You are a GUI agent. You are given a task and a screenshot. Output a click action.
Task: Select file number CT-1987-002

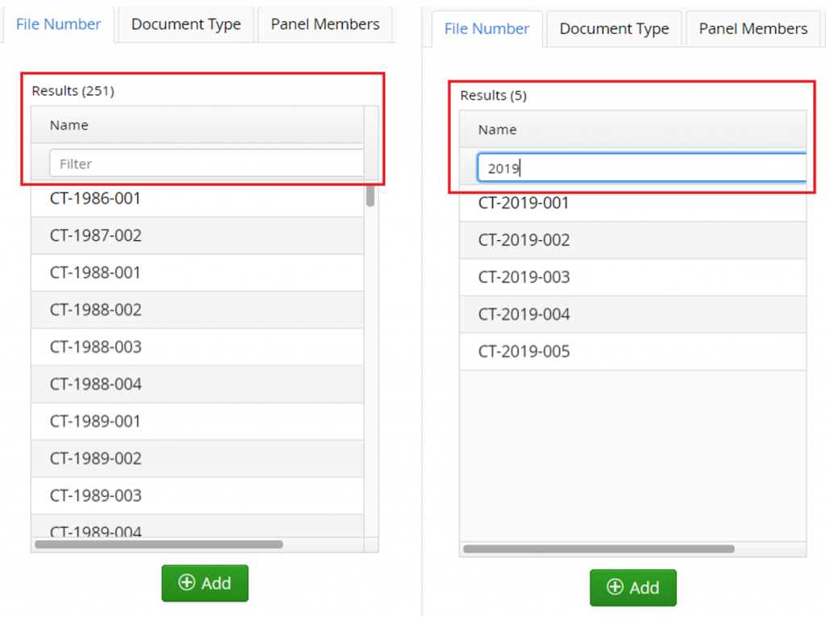click(95, 235)
